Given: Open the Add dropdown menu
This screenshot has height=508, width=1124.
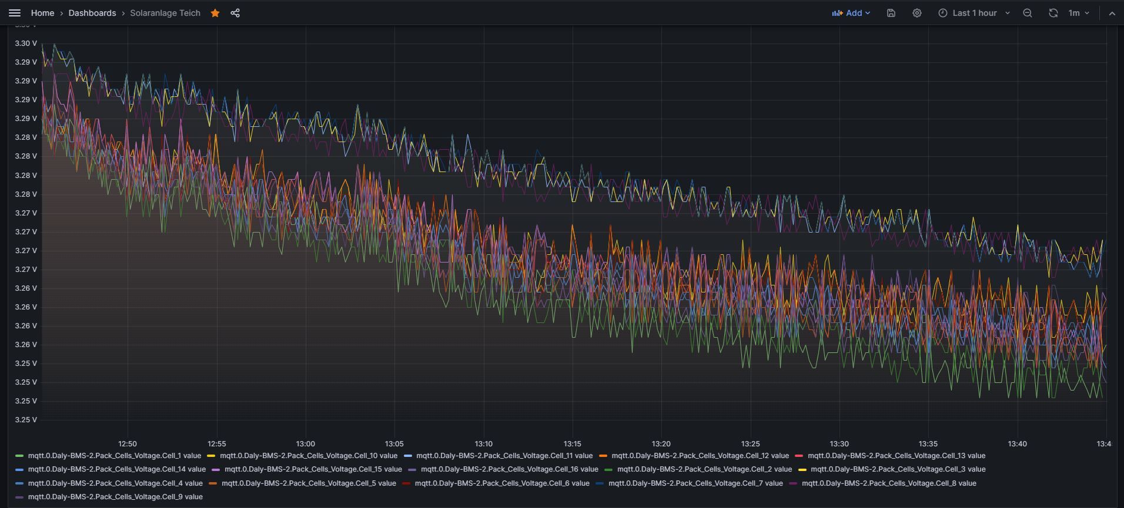Looking at the screenshot, I should tap(851, 13).
